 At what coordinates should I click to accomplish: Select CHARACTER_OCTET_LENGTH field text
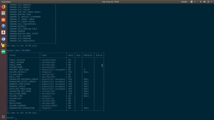[x=22, y=82]
